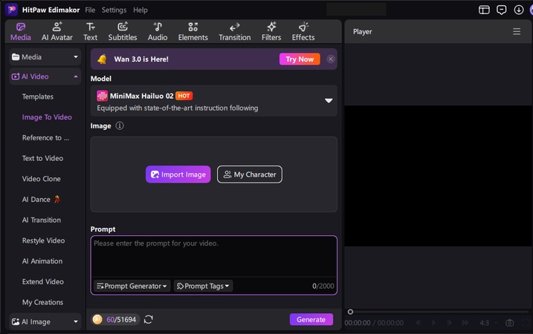Open AI Transition option

[42, 220]
